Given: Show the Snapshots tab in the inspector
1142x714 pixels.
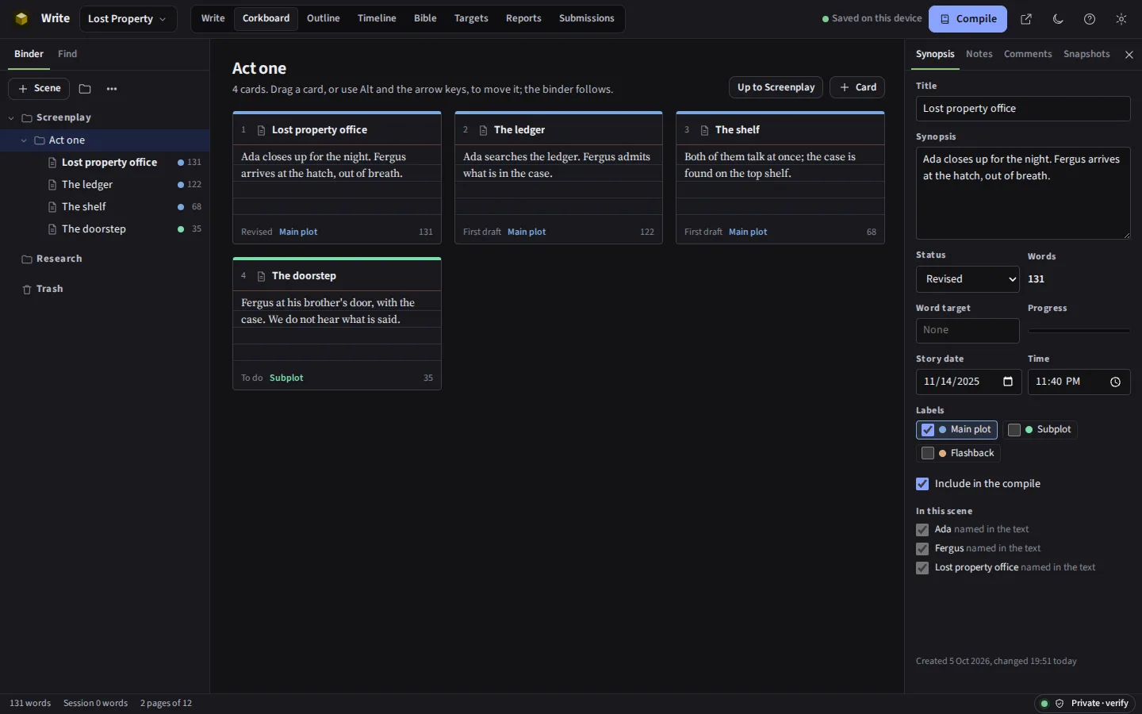Looking at the screenshot, I should coord(1086,54).
